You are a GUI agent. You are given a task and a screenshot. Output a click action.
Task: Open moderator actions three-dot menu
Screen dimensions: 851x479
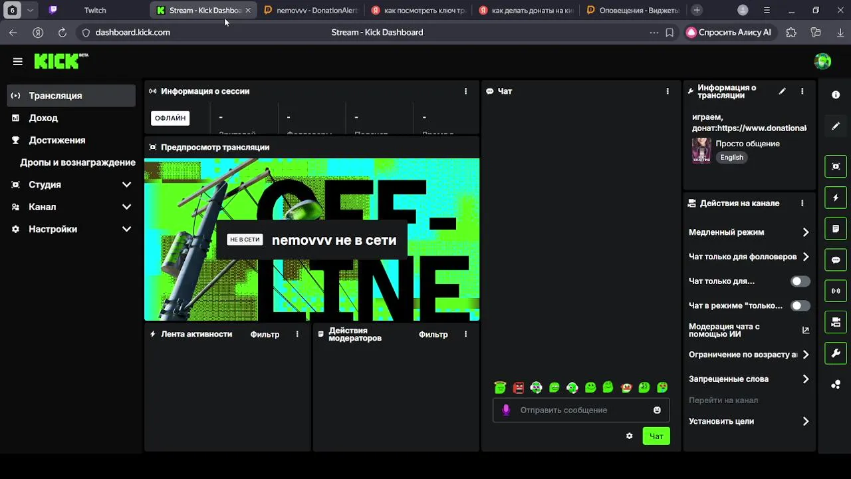pyautogui.click(x=465, y=334)
